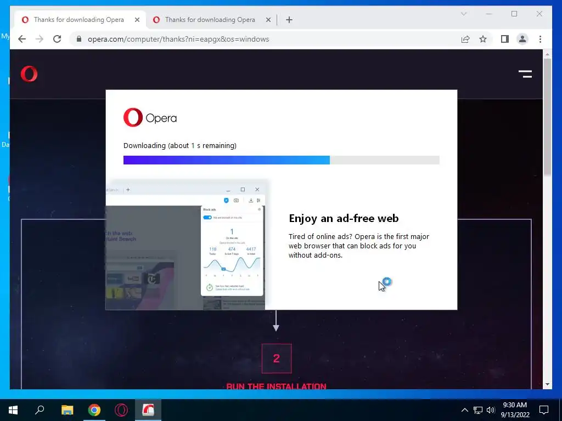
Task: Reload the current page
Action: click(x=57, y=39)
